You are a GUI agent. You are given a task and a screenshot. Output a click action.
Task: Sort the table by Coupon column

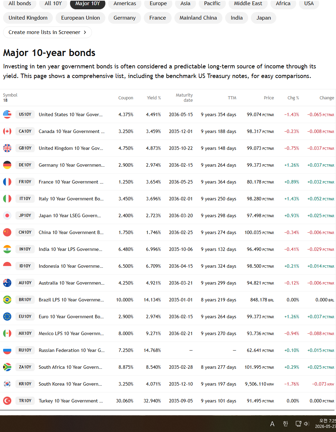tap(126, 98)
